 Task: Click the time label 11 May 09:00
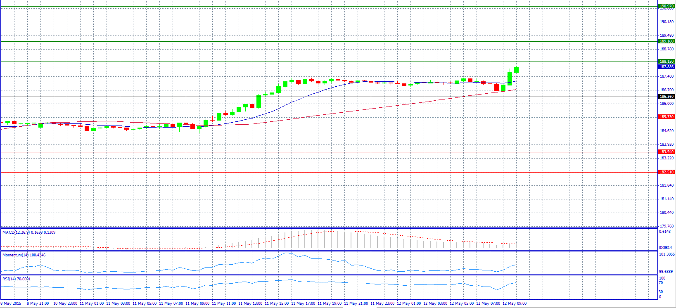[197, 303]
